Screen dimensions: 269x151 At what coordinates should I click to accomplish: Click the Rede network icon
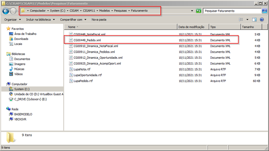coord(8,109)
